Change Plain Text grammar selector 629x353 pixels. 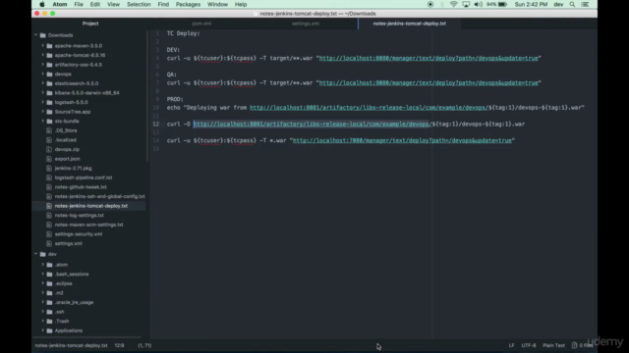(553, 345)
